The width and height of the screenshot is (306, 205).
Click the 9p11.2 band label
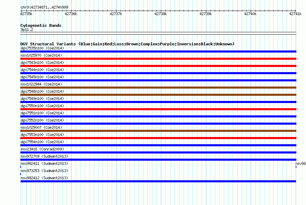(27, 30)
